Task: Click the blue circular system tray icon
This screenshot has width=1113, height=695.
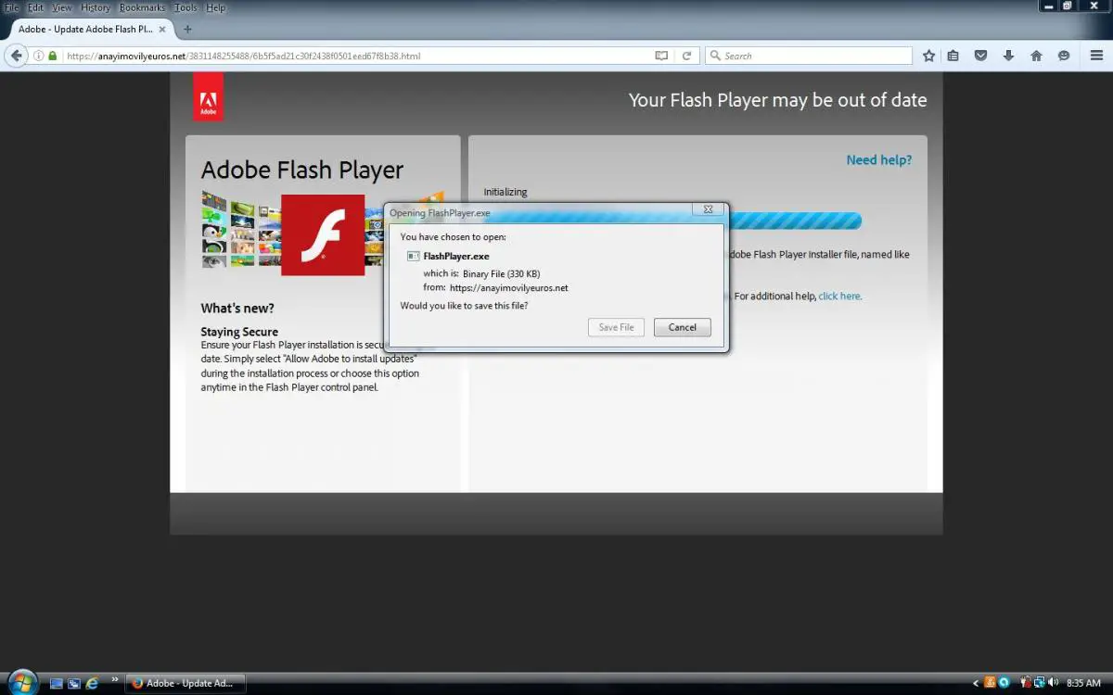Action: click(x=1004, y=683)
